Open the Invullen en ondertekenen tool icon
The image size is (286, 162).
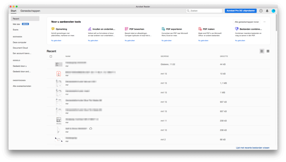tap(90, 29)
